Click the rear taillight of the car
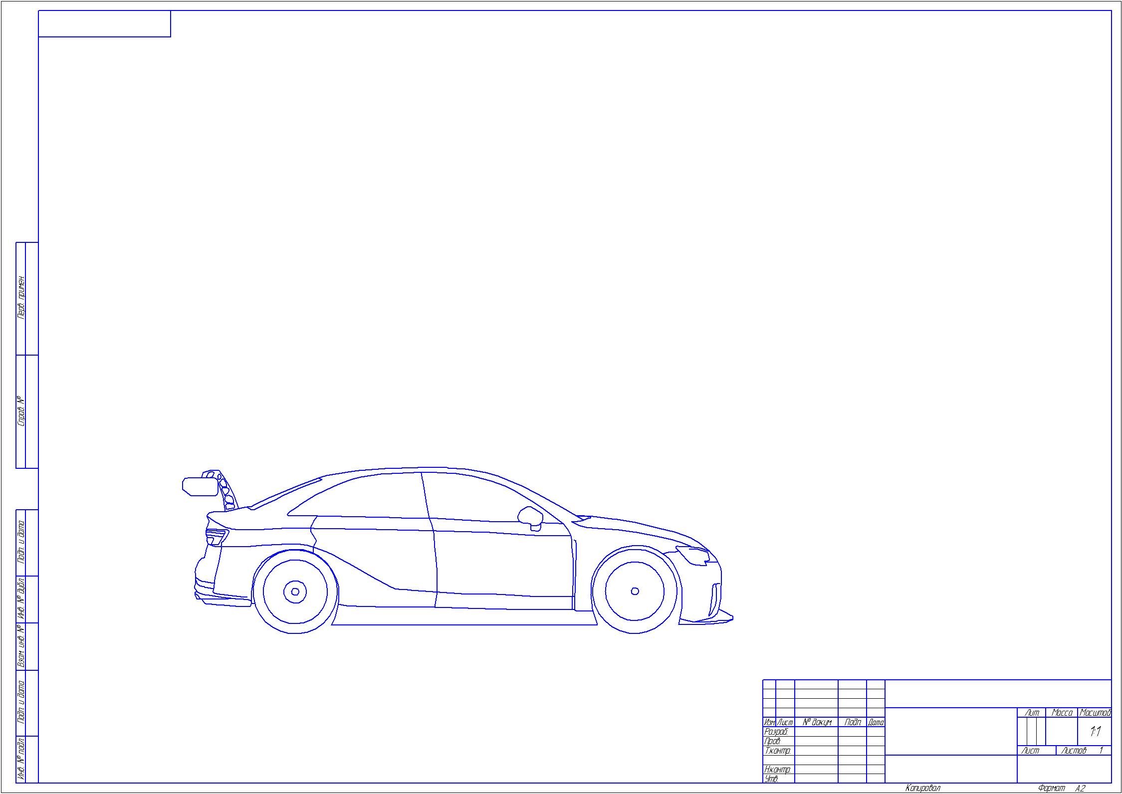The height and width of the screenshot is (794, 1122). [216, 537]
